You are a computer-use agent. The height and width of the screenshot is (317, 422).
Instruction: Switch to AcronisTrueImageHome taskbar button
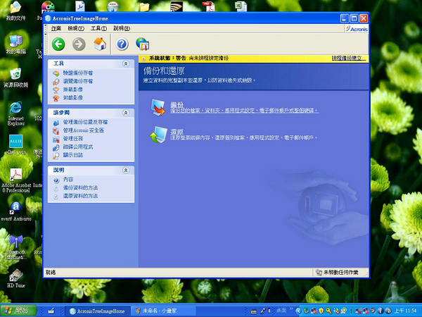click(x=98, y=311)
